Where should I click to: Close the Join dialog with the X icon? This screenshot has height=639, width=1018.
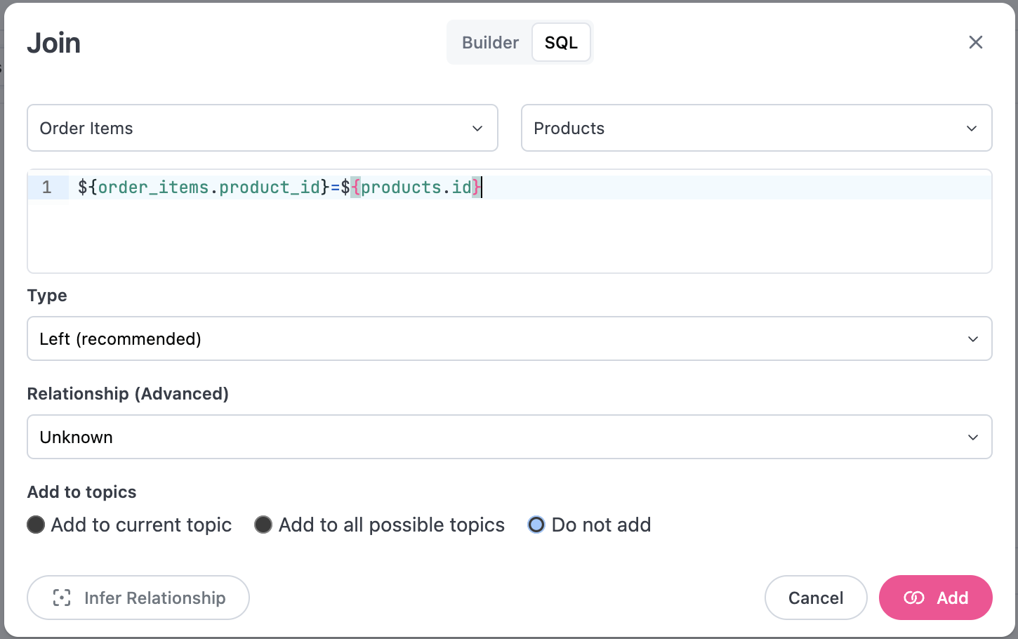point(975,42)
